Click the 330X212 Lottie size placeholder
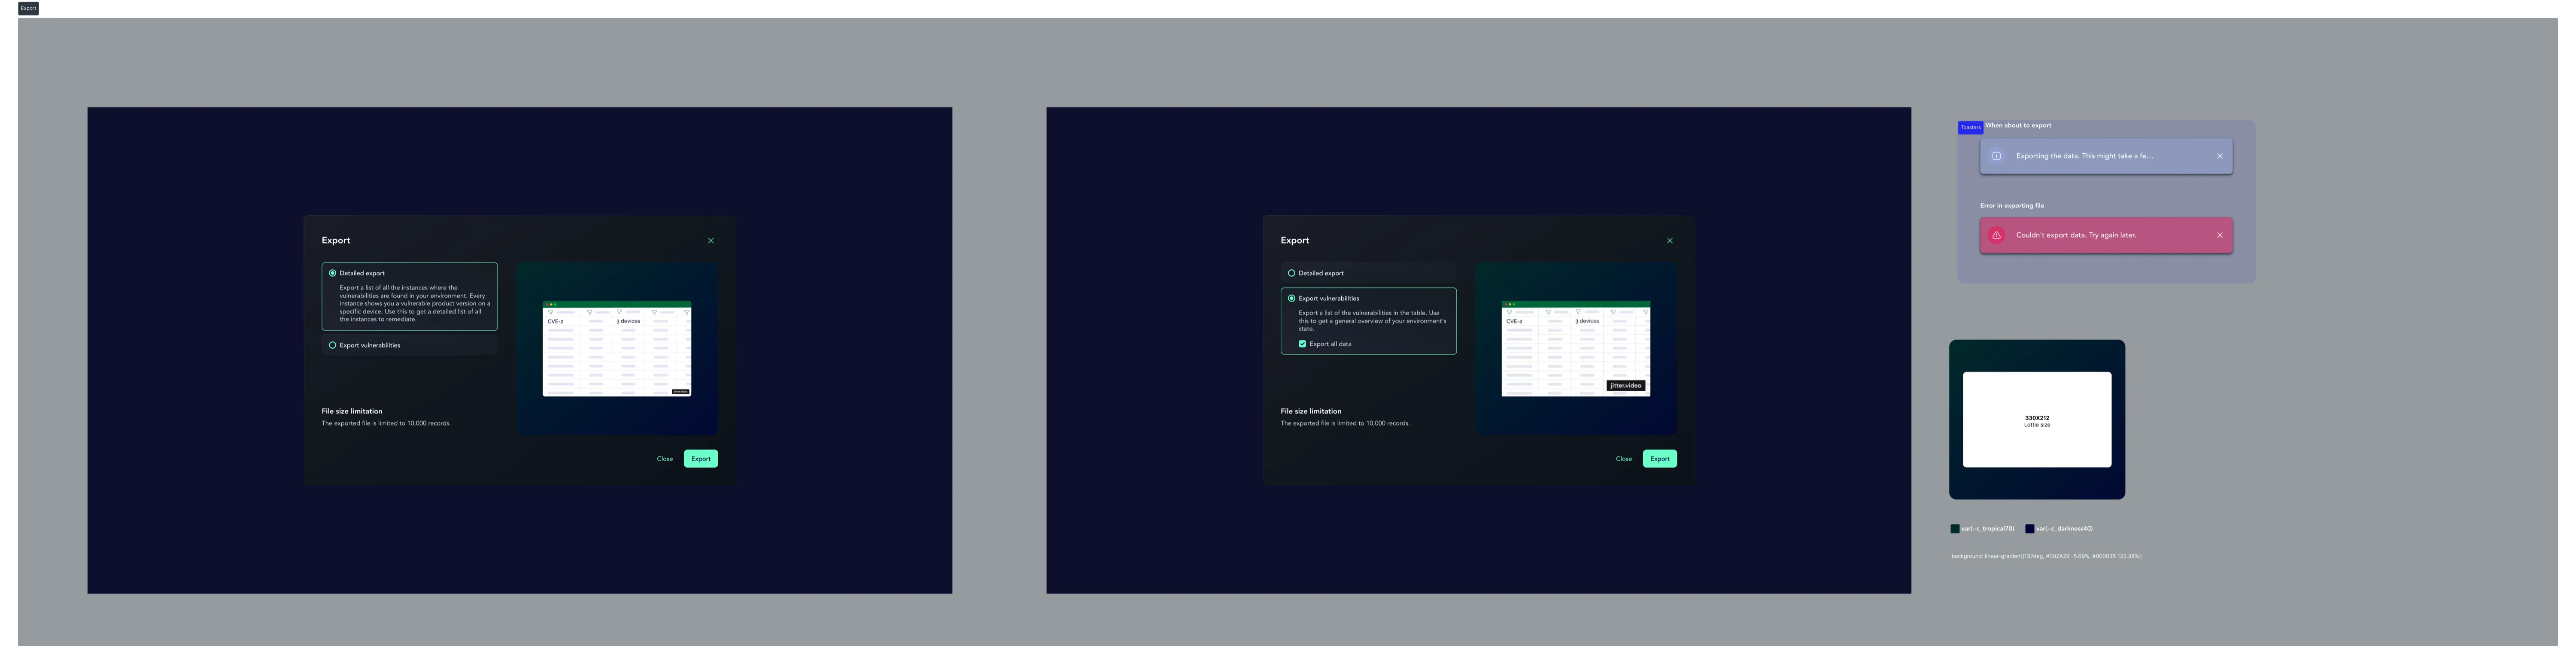 [x=2037, y=420]
